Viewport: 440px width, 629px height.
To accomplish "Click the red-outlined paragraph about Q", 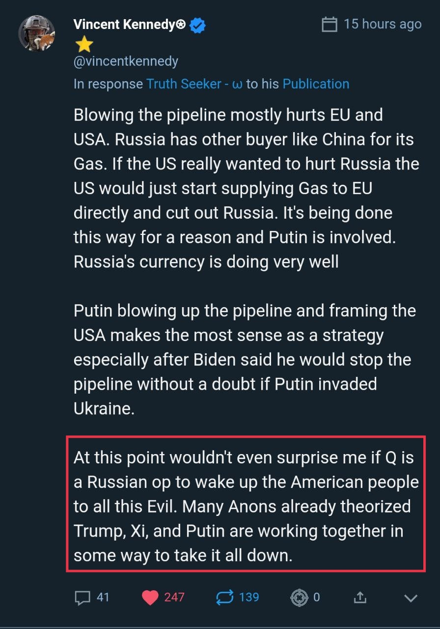I will point(246,506).
